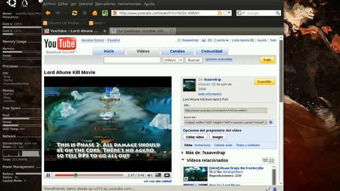Change language via the Español link
Image resolution: width=340 pixels, height=191 pixels.
(114, 40)
